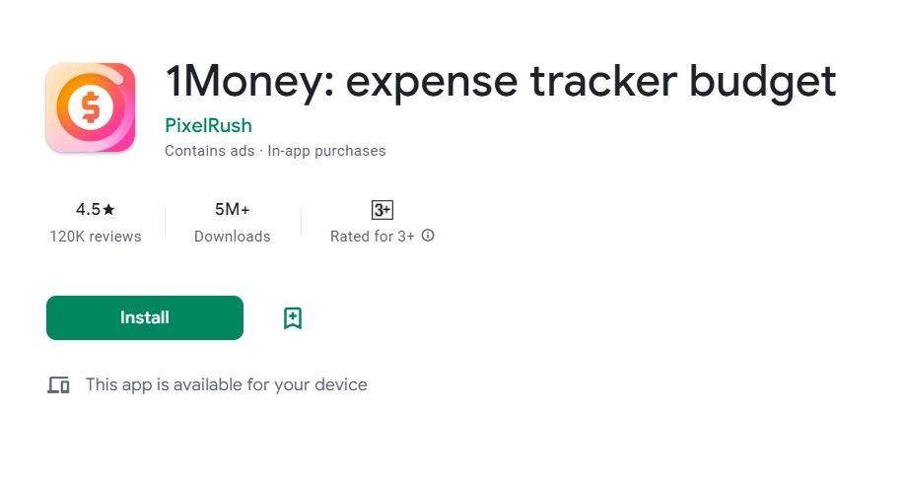The width and height of the screenshot is (903, 482).
Task: Click the 1Money app icon
Action: click(x=91, y=107)
